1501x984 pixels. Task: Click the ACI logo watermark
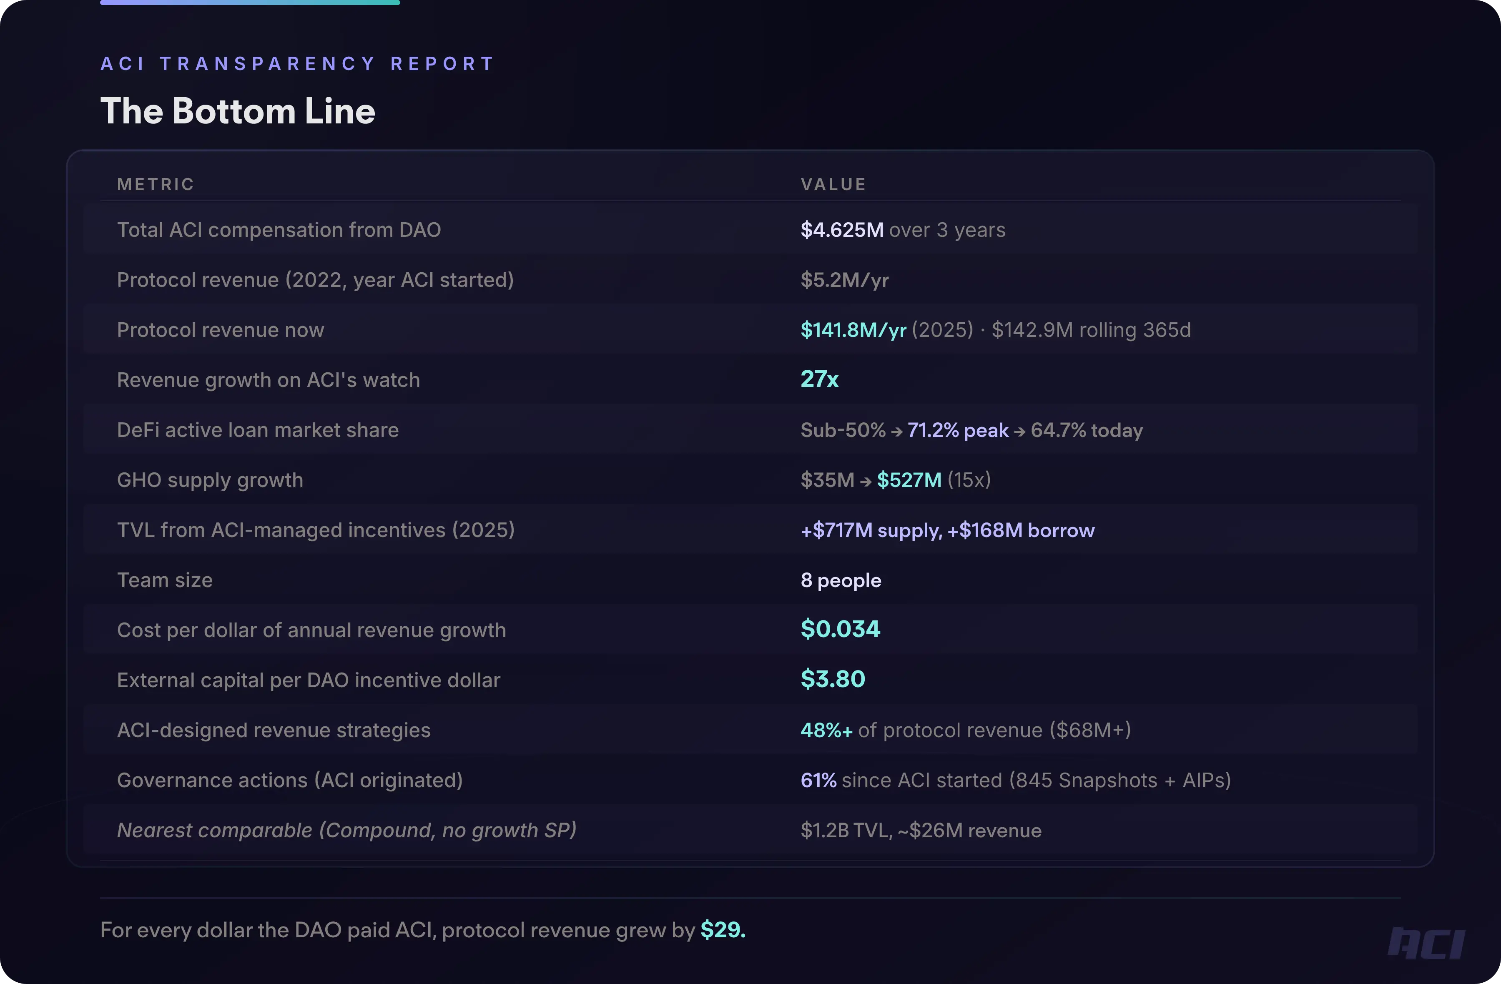pos(1426,943)
